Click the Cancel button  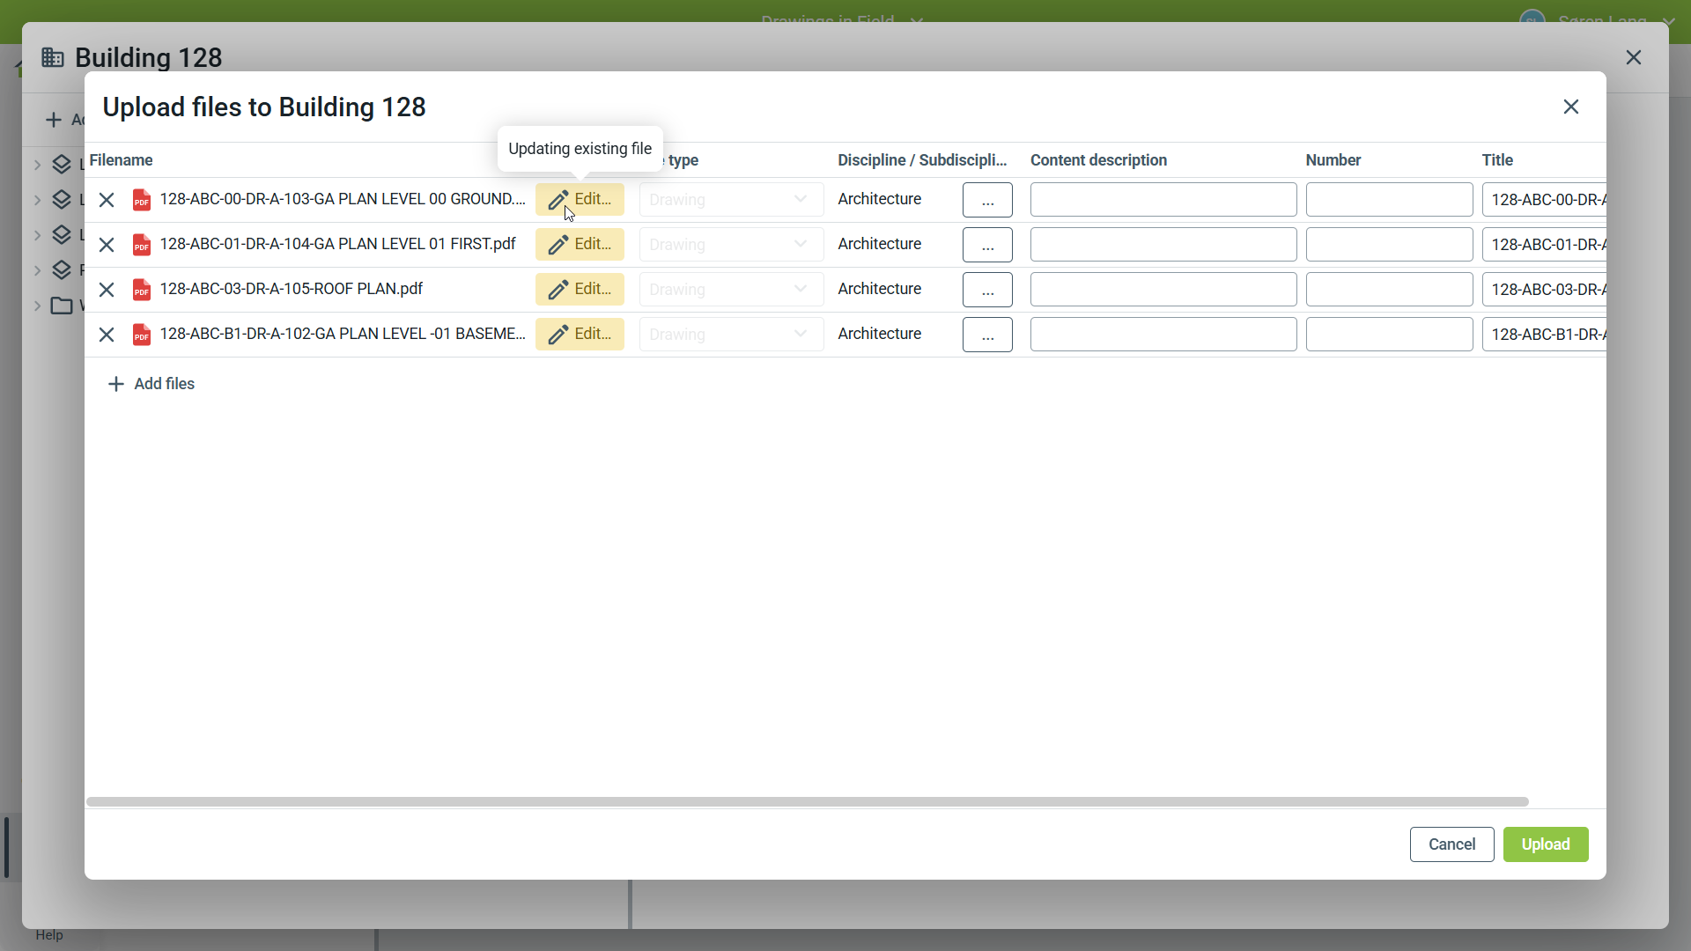click(x=1451, y=844)
